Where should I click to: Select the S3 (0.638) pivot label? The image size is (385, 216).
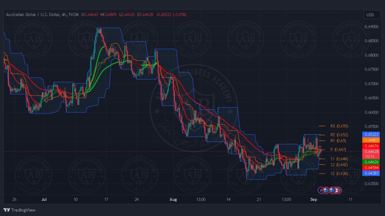[339, 173]
